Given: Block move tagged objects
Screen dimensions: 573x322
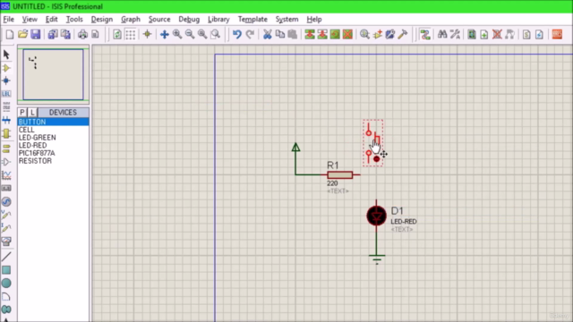Looking at the screenshot, I should coord(322,34).
